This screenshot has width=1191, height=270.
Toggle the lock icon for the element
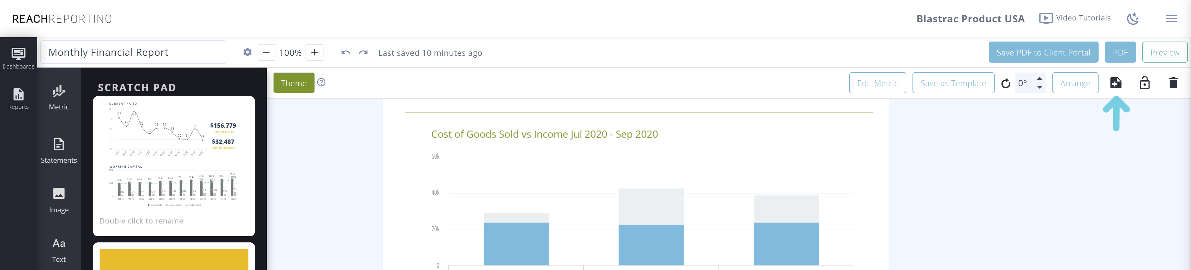[x=1144, y=83]
